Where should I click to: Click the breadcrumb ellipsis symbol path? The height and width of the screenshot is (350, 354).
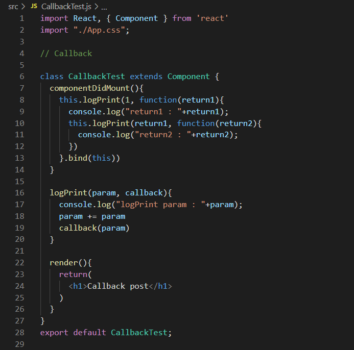104,8
